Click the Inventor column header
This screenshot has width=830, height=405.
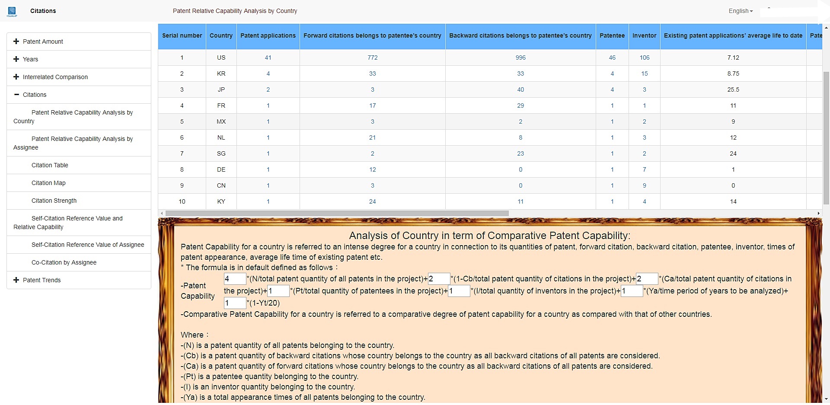pos(644,36)
